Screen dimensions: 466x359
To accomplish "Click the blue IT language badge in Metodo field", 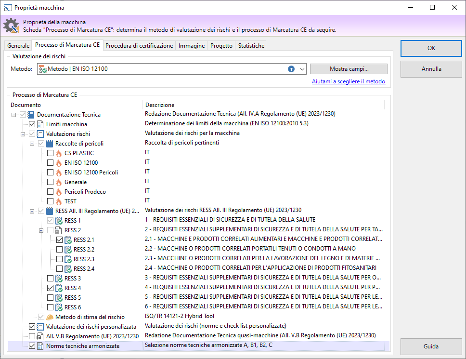I will pyautogui.click(x=291, y=69).
